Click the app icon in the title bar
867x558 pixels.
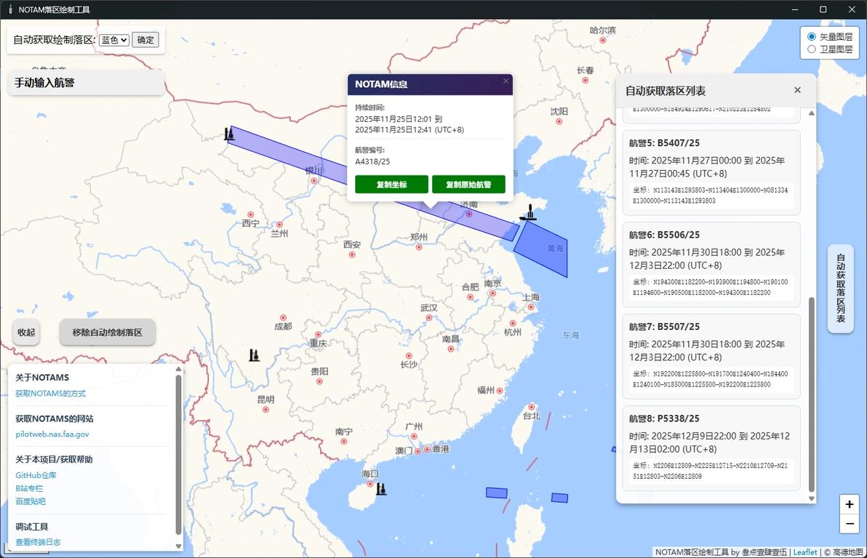(10, 9)
